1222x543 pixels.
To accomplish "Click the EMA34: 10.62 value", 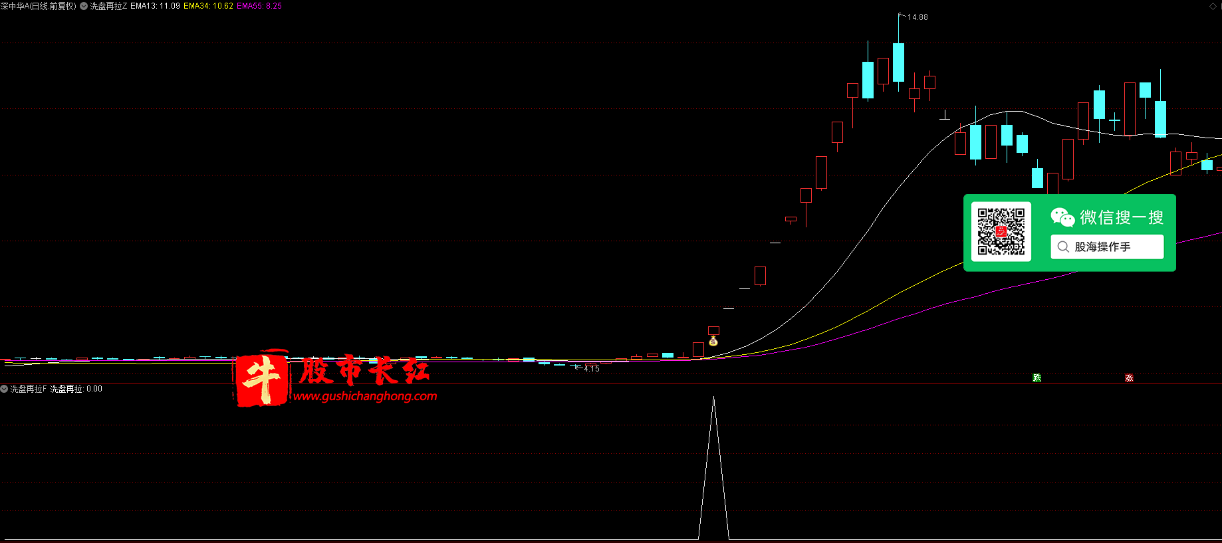I will point(208,6).
